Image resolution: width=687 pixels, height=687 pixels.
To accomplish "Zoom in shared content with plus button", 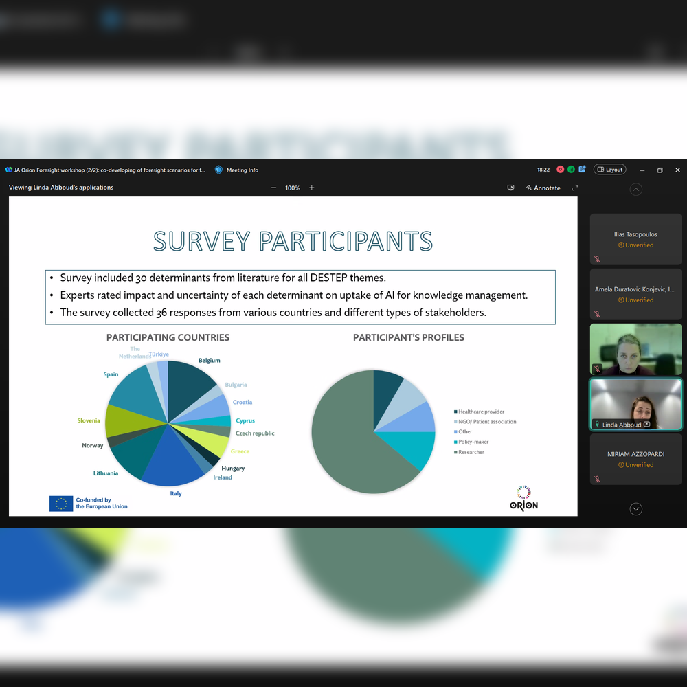I will 311,188.
